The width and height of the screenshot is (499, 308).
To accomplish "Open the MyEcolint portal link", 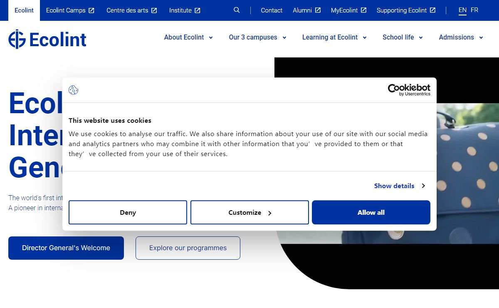I will [344, 10].
